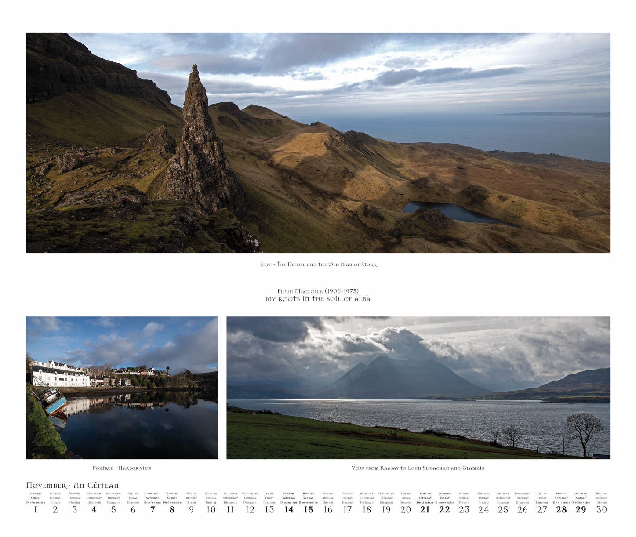Click the Fionn MacColla (1906-1975) text
This screenshot has height=537, width=636.
click(318, 291)
